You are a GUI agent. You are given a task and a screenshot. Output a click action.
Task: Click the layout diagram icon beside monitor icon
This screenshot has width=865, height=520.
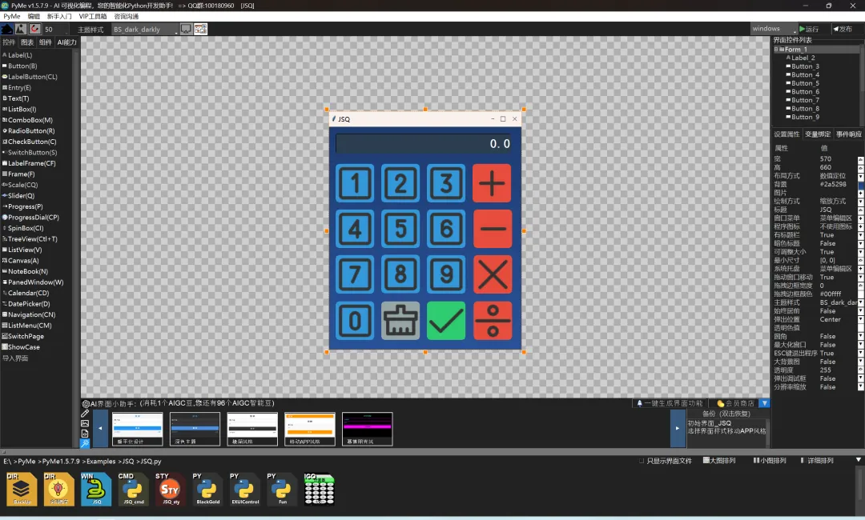[200, 29]
